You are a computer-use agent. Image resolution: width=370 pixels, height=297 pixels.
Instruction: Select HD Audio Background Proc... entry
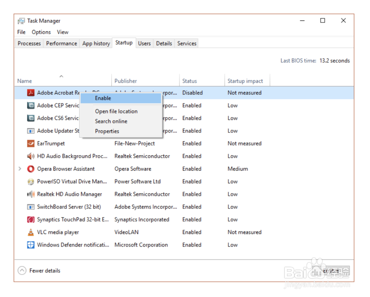pyautogui.click(x=72, y=156)
